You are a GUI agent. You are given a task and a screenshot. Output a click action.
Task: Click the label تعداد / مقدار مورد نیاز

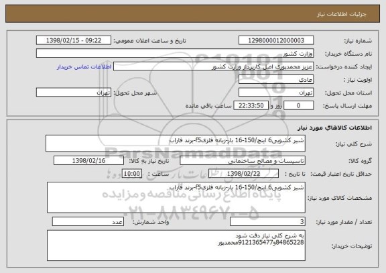pos(344,222)
